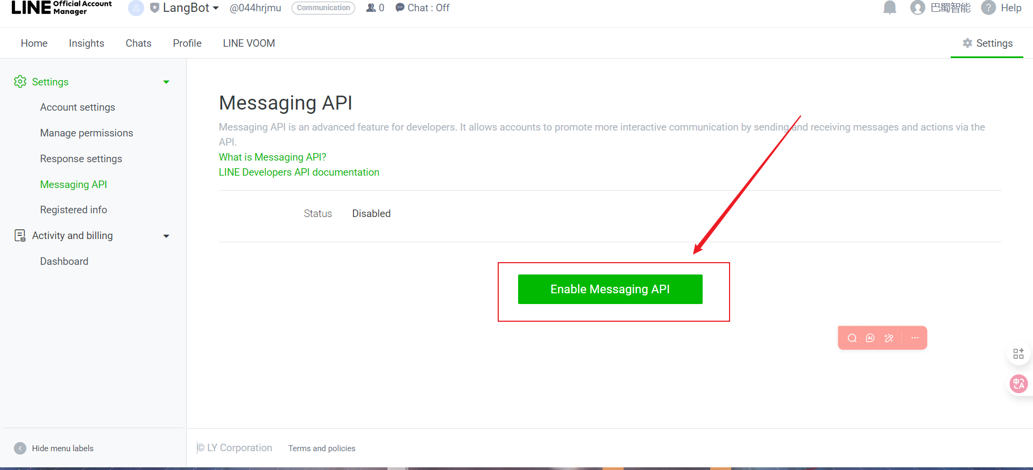
Task: Open LINE Developers API documentation link
Action: (x=299, y=172)
